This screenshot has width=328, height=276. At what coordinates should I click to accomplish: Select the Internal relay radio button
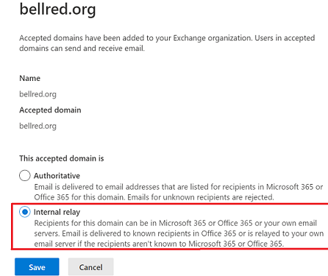click(25, 212)
